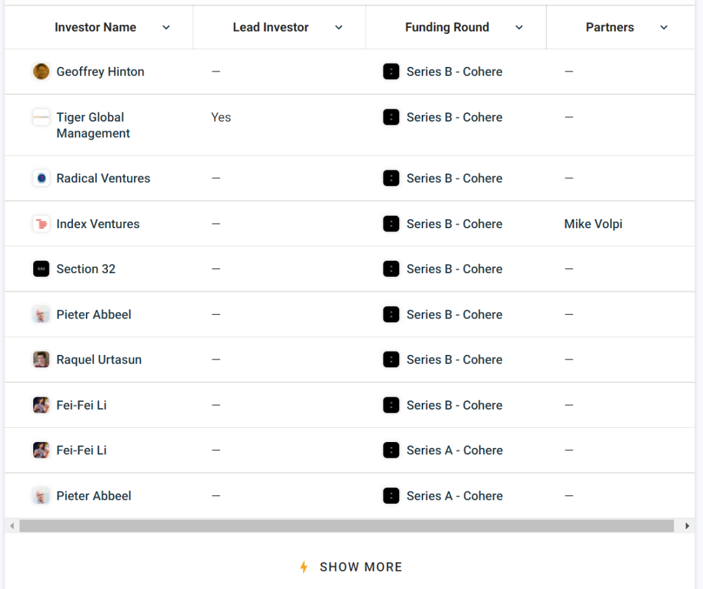
Task: Click the Section 32 logo icon
Action: click(41, 268)
